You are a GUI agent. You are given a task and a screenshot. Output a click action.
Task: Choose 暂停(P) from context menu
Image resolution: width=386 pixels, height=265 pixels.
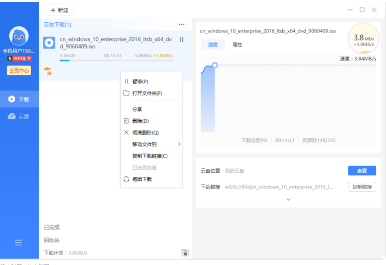click(152, 82)
